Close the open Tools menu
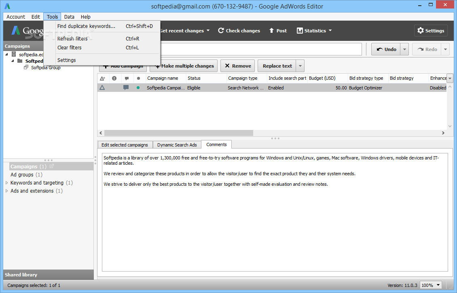Image resolution: width=457 pixels, height=293 pixels. [52, 17]
